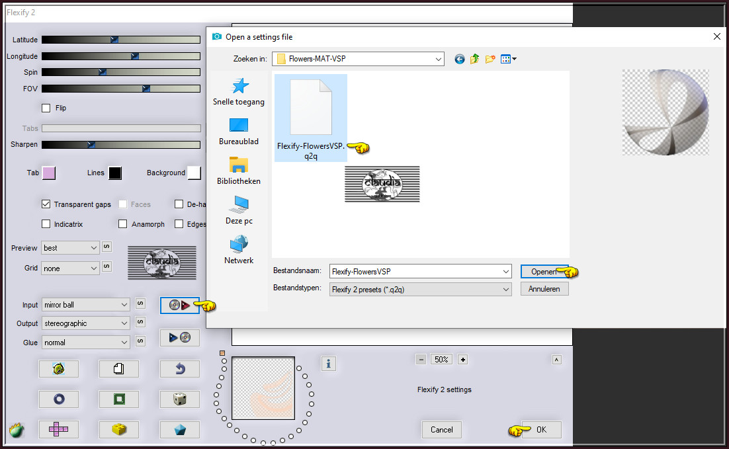
Task: Create a new folder in the file dialog
Action: pos(490,59)
